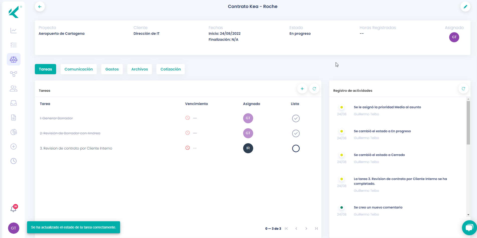Toggle completion of Revisión de Borrador con Andrea

point(296,133)
